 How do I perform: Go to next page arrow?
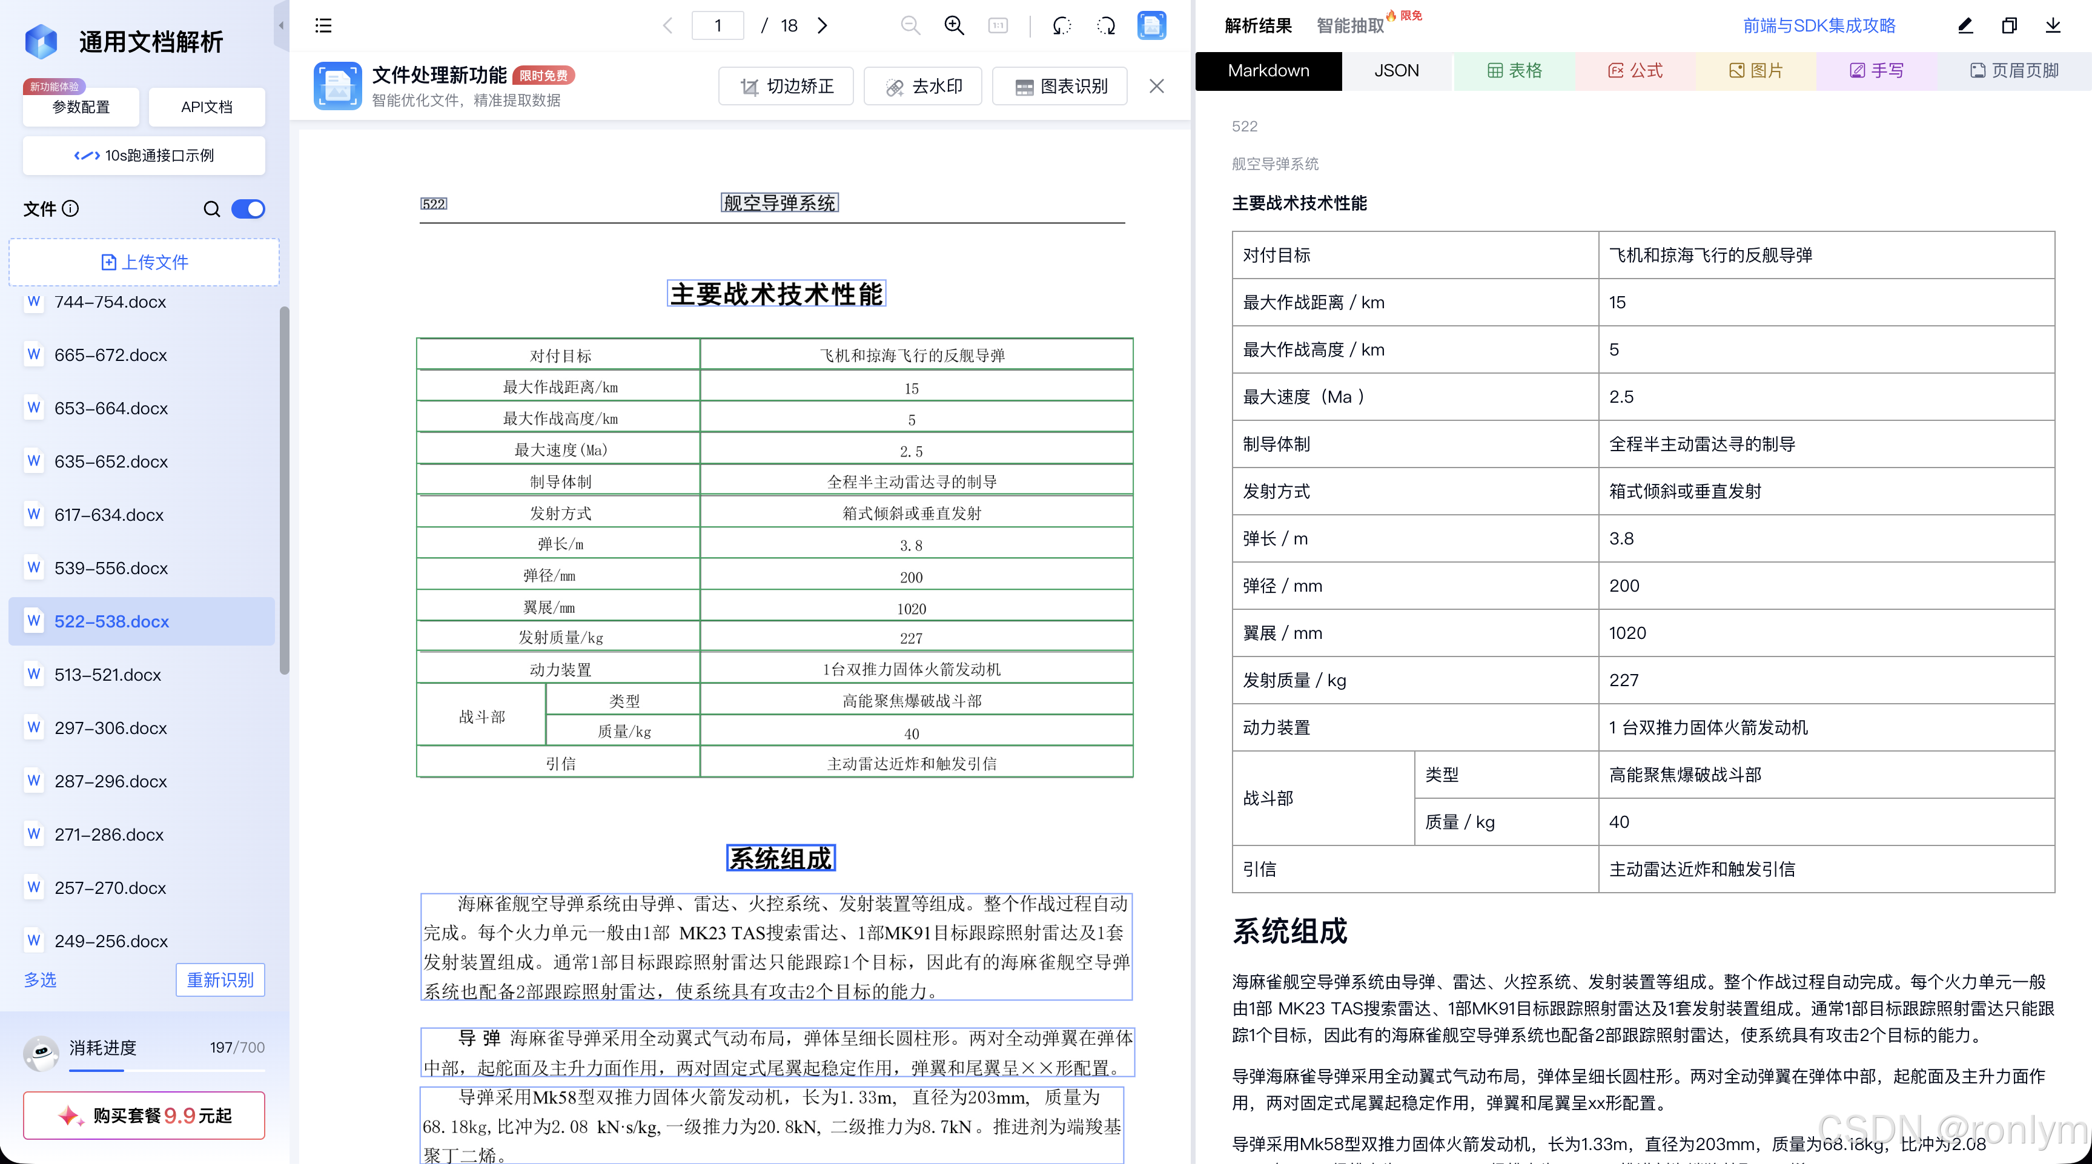click(x=822, y=25)
